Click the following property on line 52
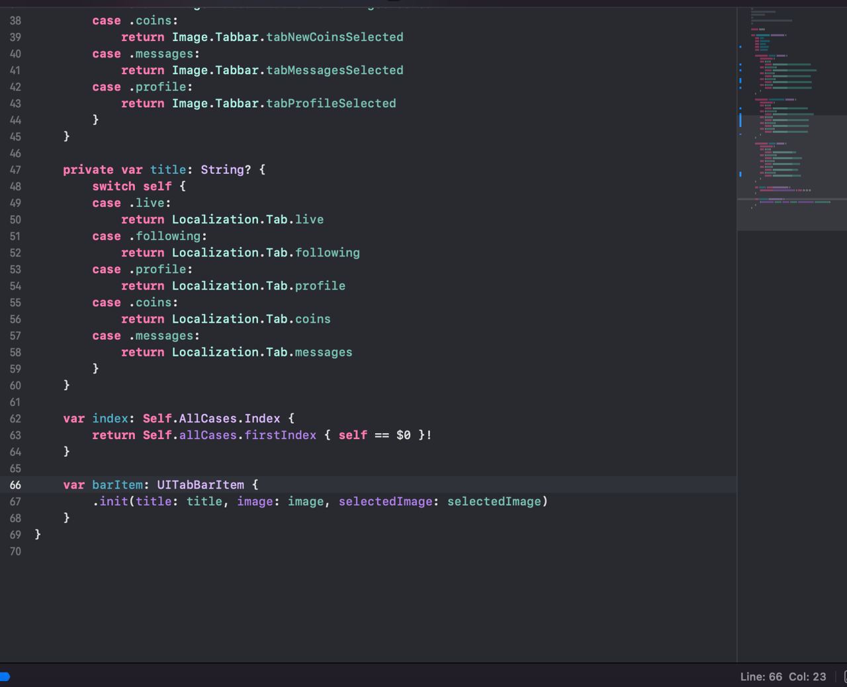Screen dimensions: 847x687 point(327,253)
